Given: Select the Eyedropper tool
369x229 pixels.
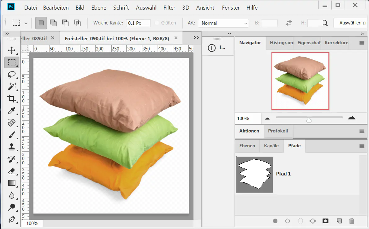Looking at the screenshot, I should click(x=11, y=111).
